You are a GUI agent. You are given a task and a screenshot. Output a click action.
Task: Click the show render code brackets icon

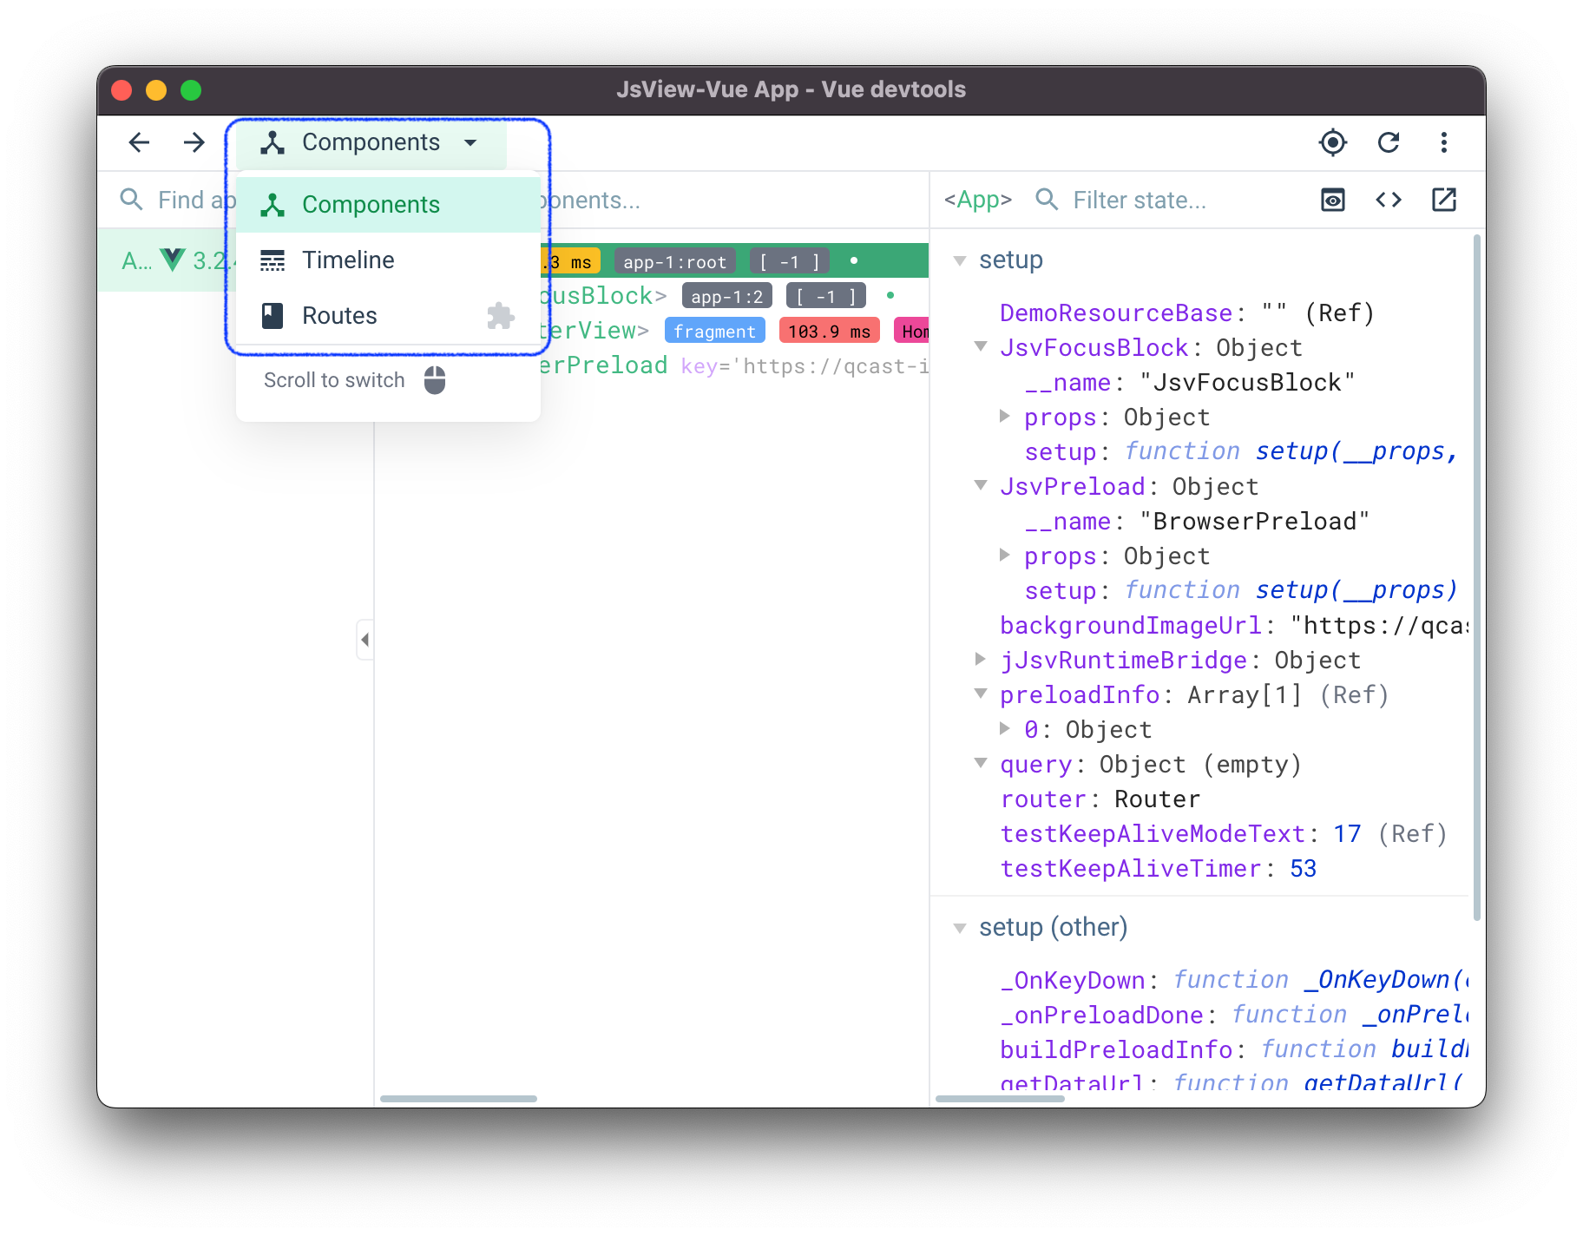(x=1389, y=201)
